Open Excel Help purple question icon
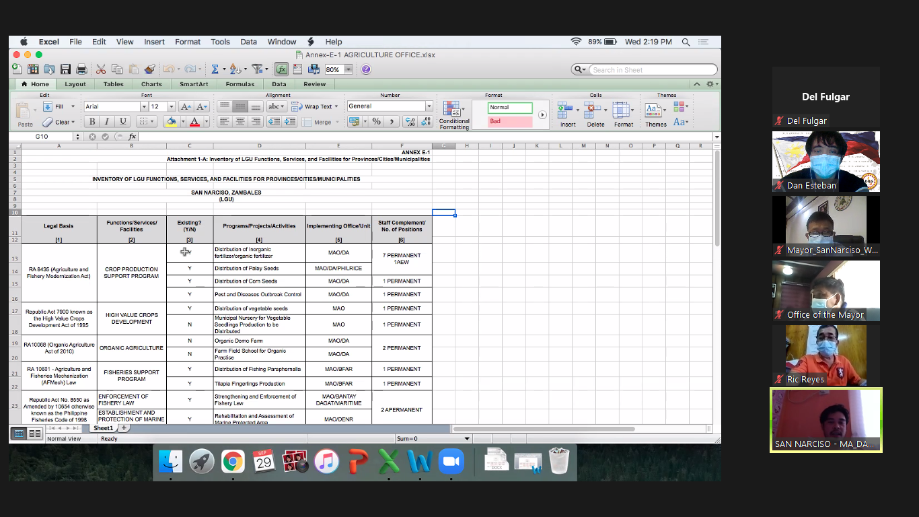 pos(366,69)
